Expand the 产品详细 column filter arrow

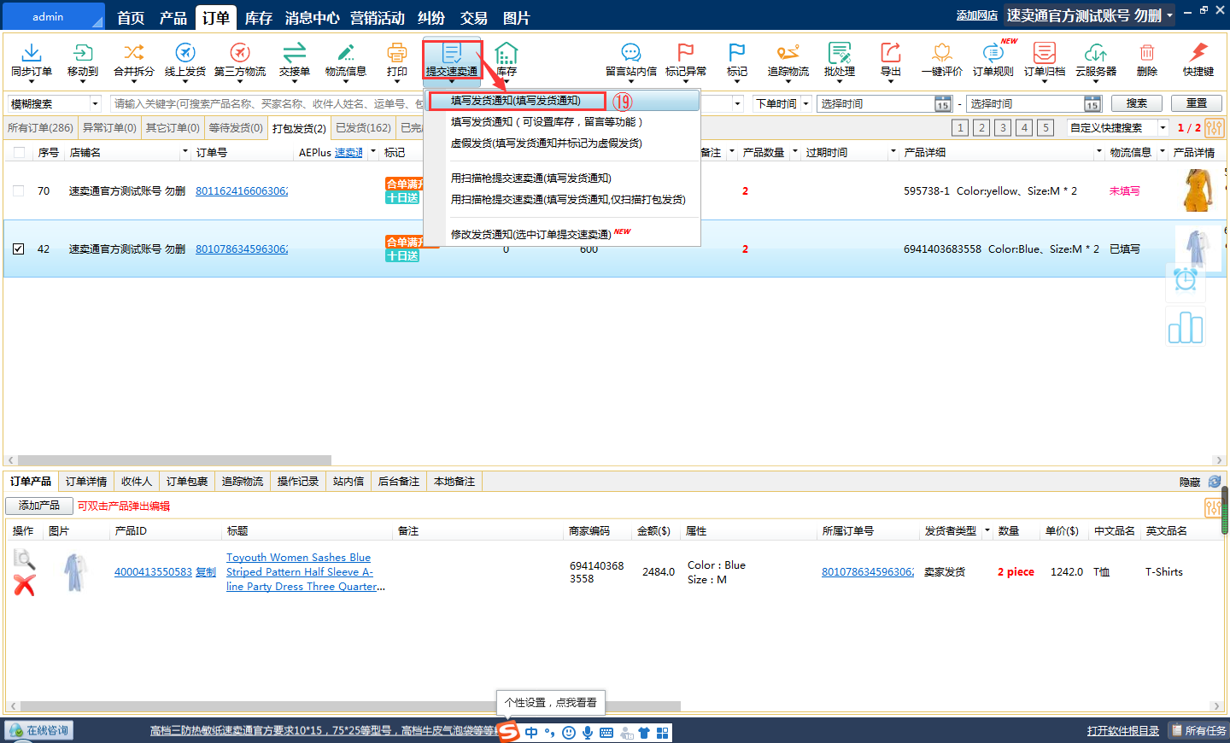pos(1099,152)
